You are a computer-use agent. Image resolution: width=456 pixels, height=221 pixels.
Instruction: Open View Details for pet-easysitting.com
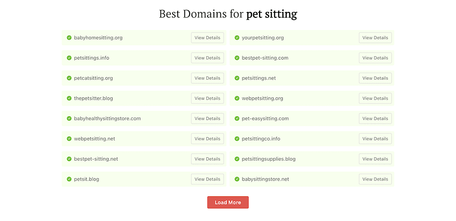[375, 119]
